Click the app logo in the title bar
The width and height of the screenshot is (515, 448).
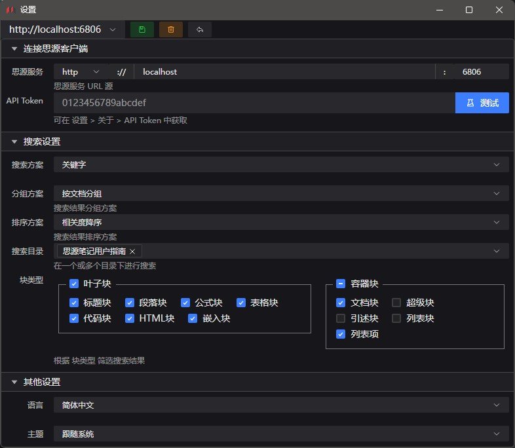[x=10, y=10]
